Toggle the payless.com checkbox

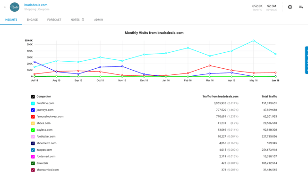(33, 130)
